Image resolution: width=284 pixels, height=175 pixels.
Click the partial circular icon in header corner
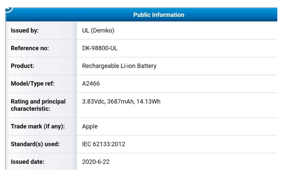tap(9, 10)
